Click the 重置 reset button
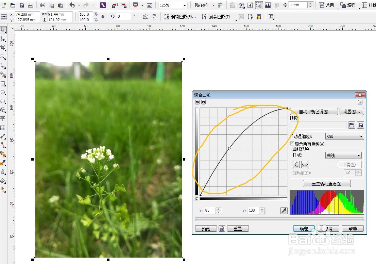 click(238, 229)
